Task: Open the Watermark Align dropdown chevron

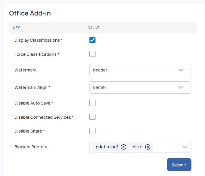Action: coord(181,87)
